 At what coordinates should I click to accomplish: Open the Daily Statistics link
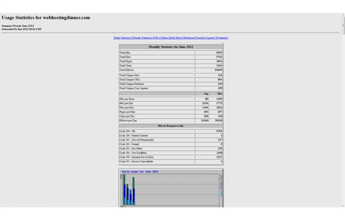pyautogui.click(x=123, y=38)
